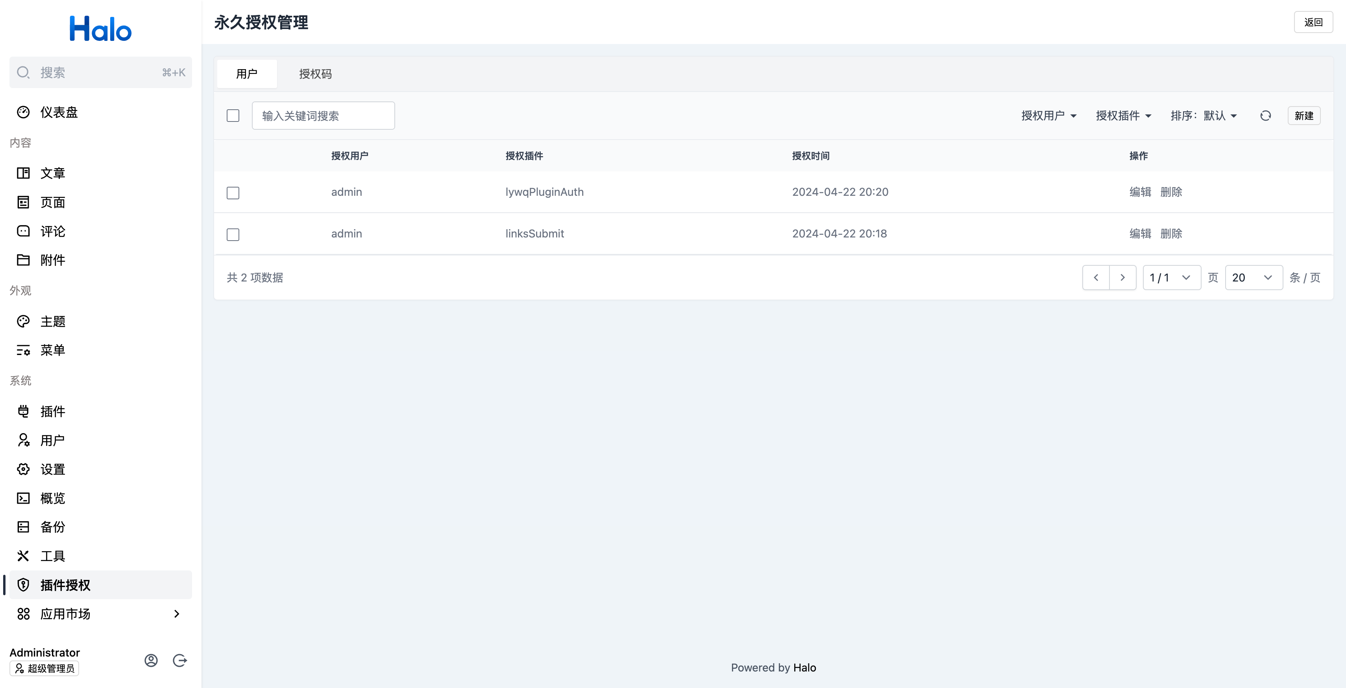Click the 返回 button
The width and height of the screenshot is (1346, 688).
click(x=1313, y=22)
